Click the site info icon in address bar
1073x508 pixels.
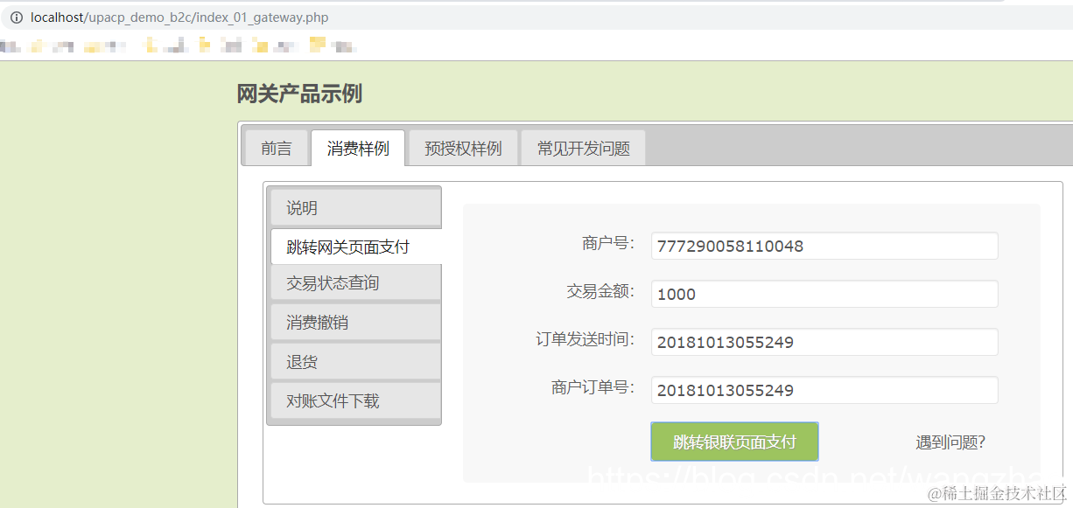(x=15, y=17)
